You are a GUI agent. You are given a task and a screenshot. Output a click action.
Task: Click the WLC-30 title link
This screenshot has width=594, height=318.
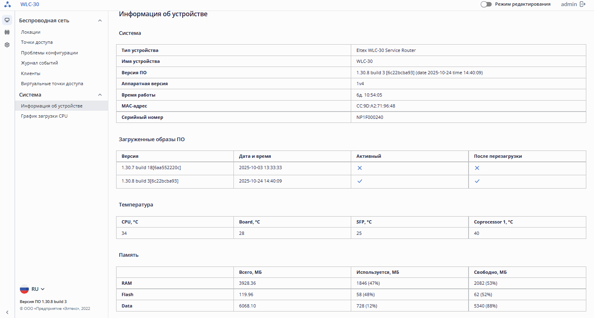(30, 4)
